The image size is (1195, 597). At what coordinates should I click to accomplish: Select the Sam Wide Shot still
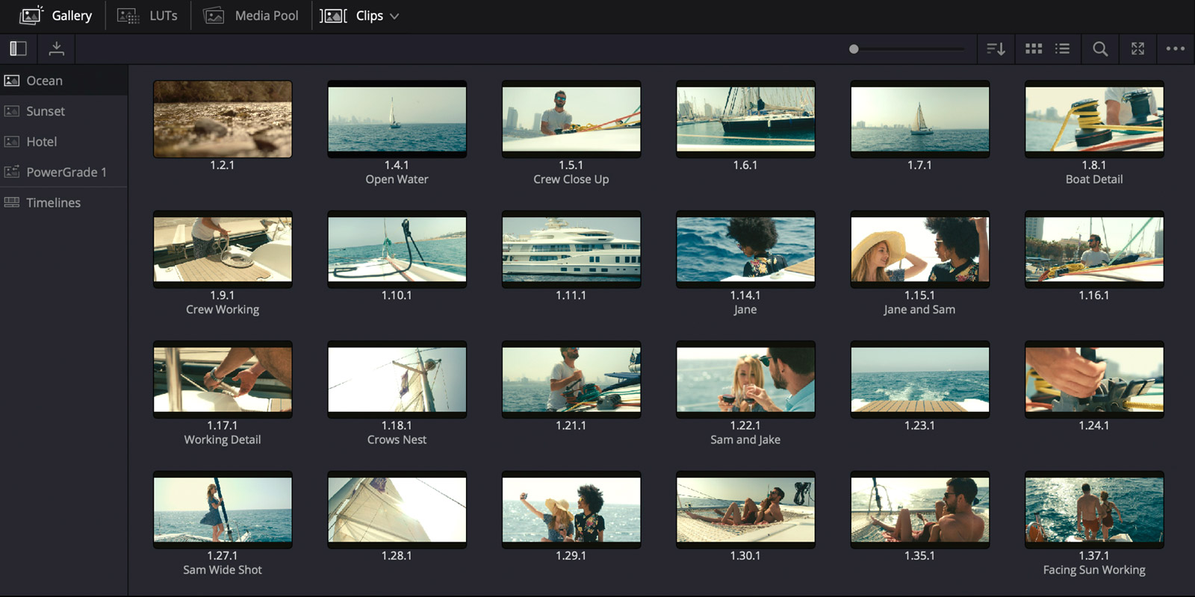coord(223,510)
